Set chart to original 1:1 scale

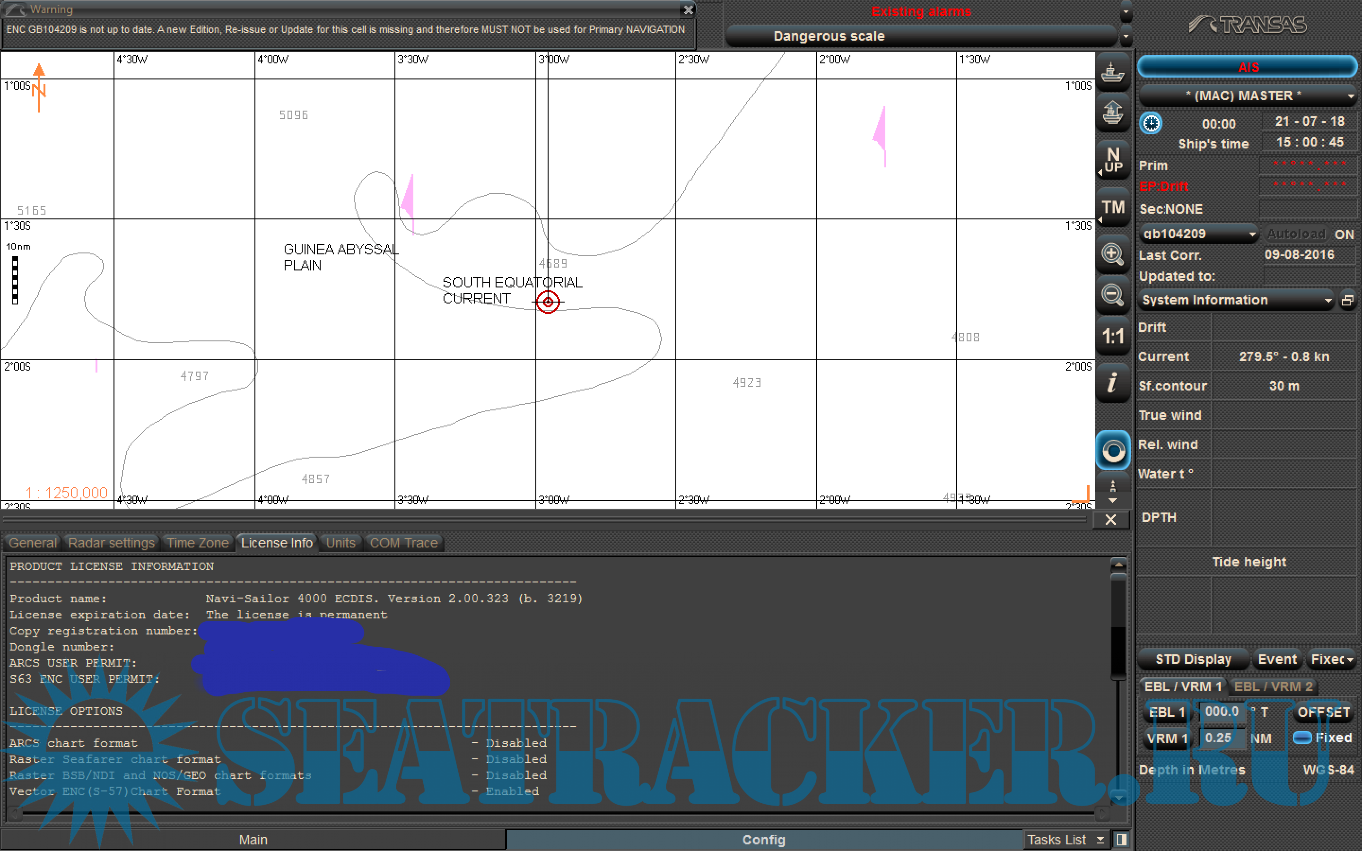pyautogui.click(x=1112, y=337)
